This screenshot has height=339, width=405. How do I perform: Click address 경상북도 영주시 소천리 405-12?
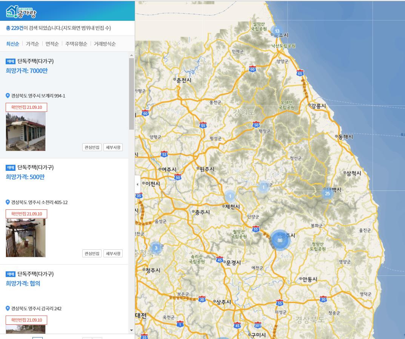click(39, 202)
